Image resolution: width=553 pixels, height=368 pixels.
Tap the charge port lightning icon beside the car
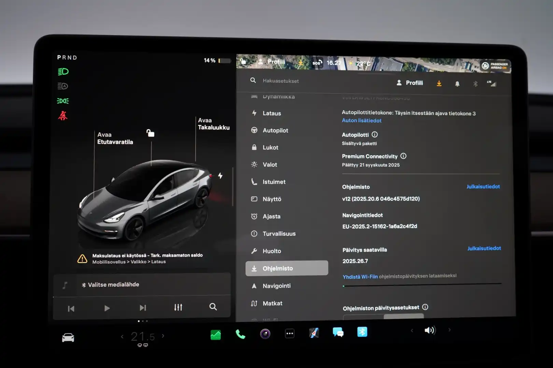click(x=220, y=175)
